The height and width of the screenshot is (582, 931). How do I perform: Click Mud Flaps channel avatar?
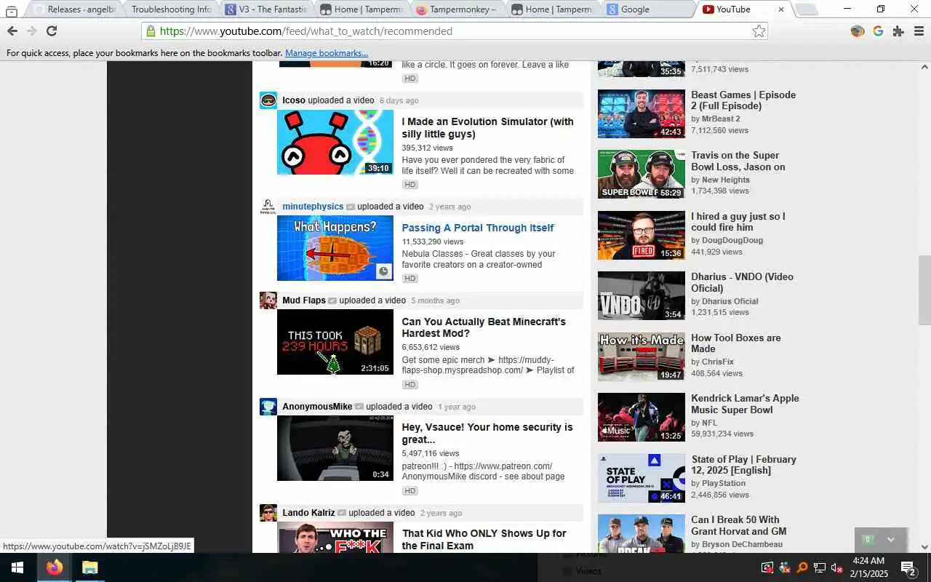pos(268,300)
